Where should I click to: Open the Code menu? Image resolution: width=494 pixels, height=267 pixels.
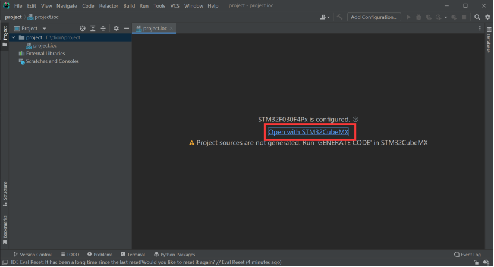pyautogui.click(x=88, y=6)
